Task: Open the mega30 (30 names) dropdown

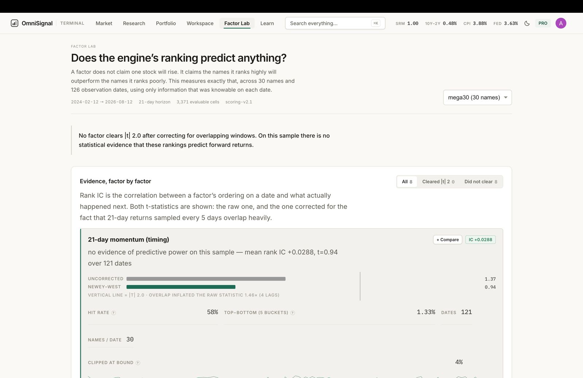Action: pyautogui.click(x=477, y=98)
